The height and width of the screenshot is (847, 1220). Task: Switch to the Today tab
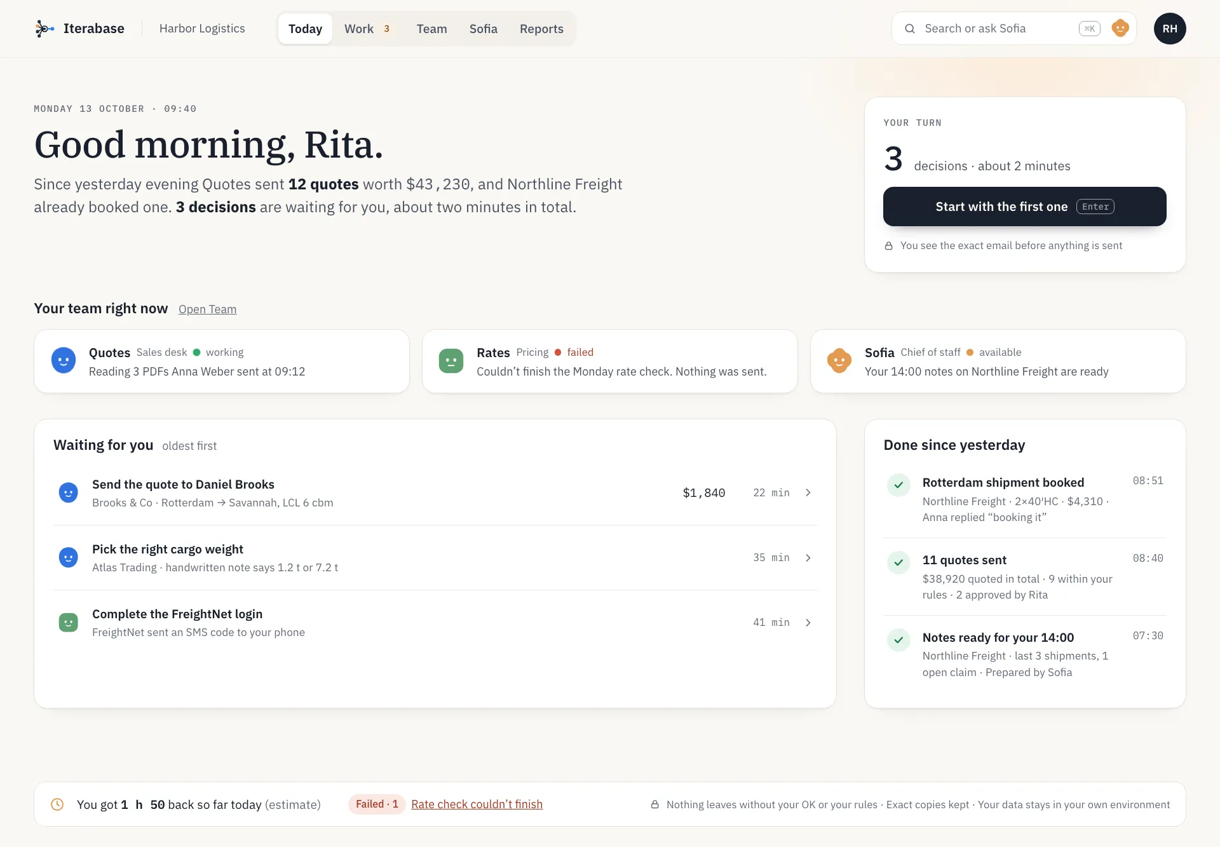click(305, 29)
